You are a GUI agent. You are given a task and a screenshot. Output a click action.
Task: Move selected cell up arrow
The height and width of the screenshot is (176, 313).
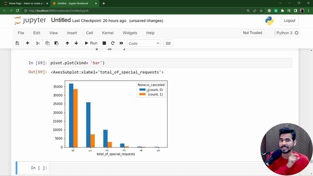click(67, 43)
